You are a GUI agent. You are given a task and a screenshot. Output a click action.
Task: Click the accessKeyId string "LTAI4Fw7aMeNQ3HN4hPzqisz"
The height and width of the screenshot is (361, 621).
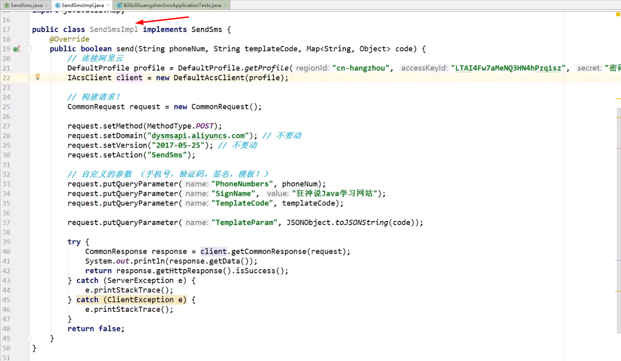coord(509,68)
